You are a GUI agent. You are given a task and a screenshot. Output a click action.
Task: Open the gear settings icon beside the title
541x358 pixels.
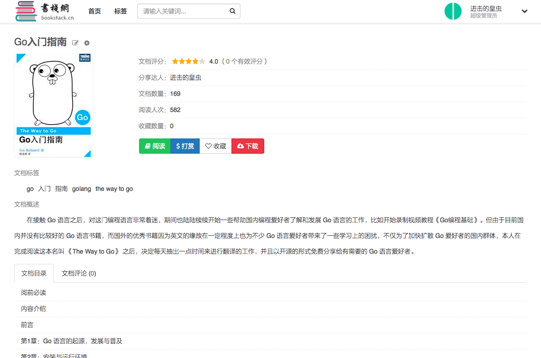(87, 43)
